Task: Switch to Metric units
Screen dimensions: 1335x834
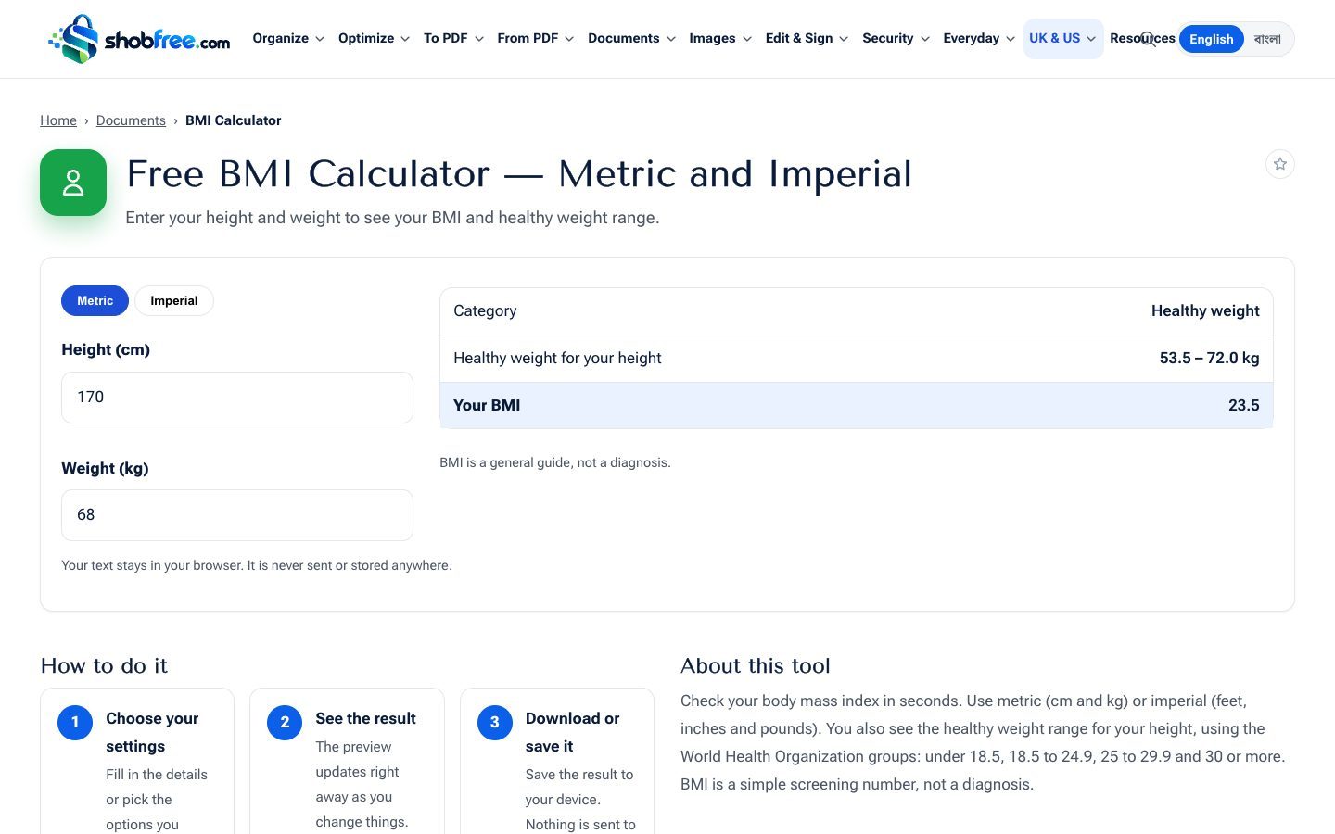Action: tap(95, 301)
